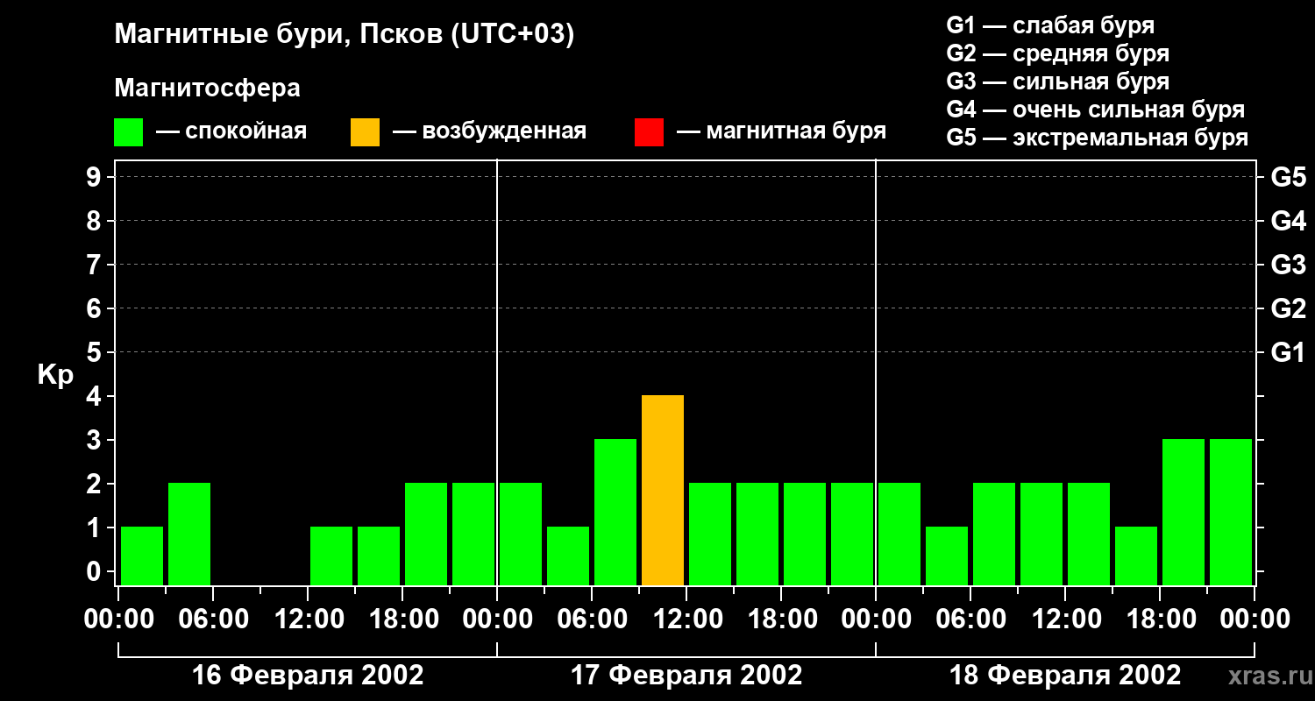Click the "Магнитосфера" legend heading
1315x701 pixels.
click(208, 89)
